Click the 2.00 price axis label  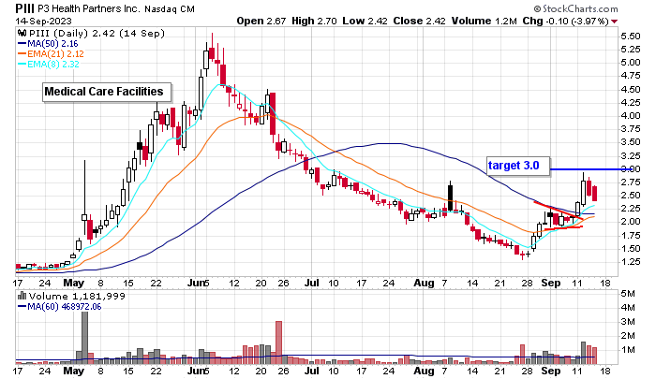point(631,222)
